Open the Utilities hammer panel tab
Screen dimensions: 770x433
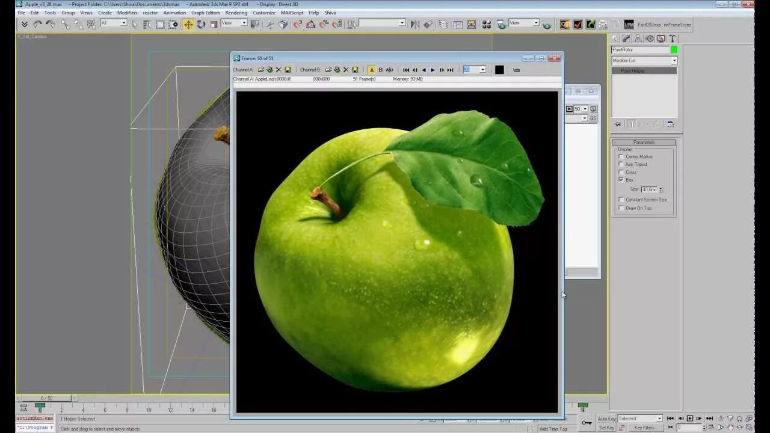(x=672, y=38)
